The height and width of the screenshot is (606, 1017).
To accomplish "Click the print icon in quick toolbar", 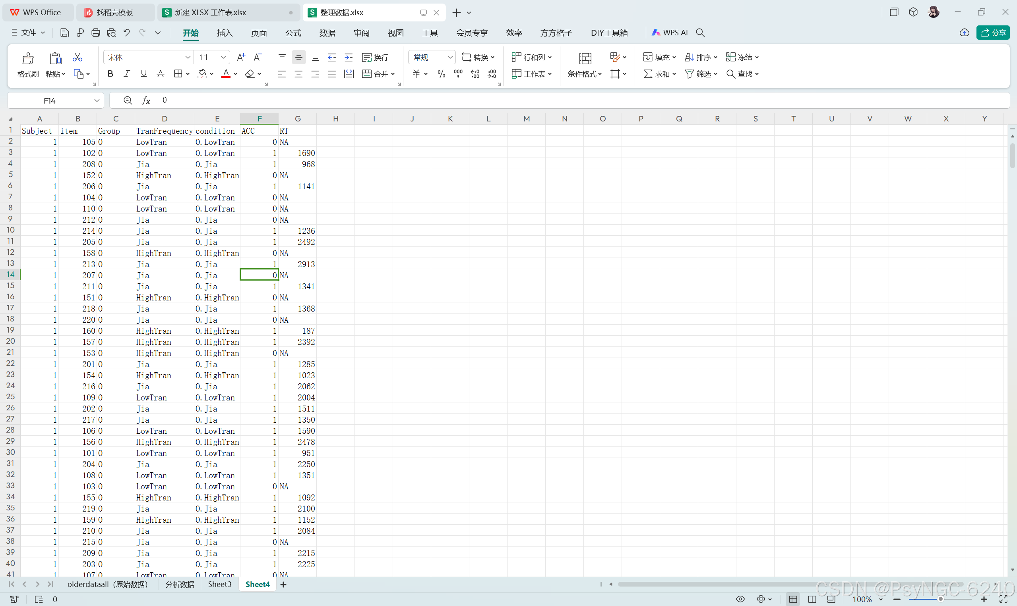I will click(x=96, y=33).
